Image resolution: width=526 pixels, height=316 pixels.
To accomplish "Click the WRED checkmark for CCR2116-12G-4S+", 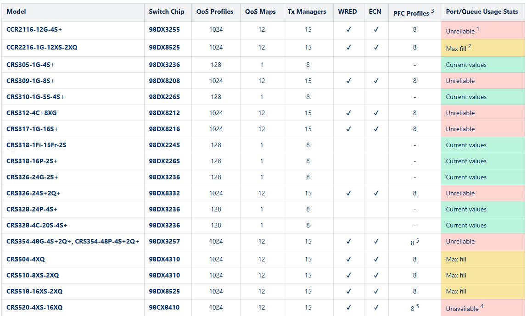I will (x=348, y=30).
